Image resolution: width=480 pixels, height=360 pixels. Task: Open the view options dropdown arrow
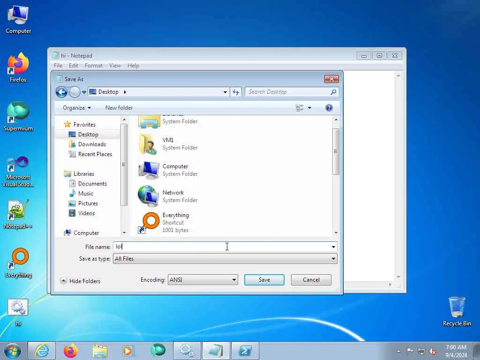309,108
